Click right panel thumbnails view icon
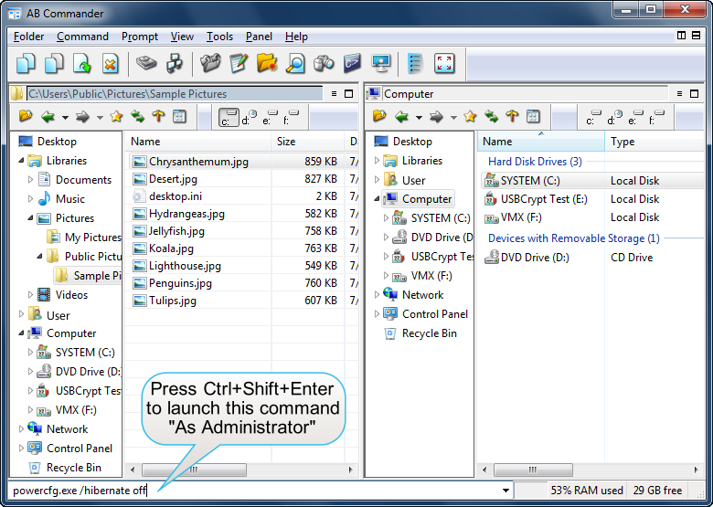 534,117
